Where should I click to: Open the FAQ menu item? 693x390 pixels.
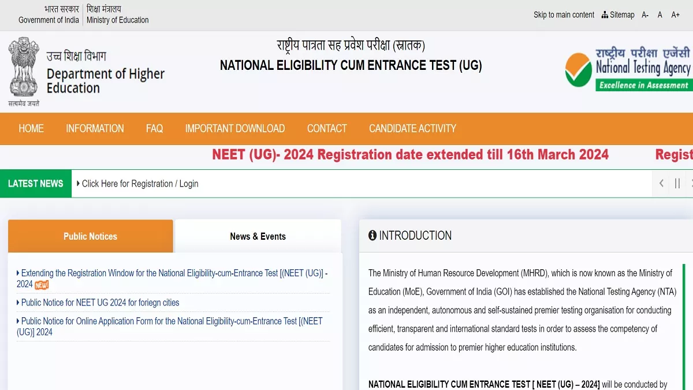coord(154,128)
